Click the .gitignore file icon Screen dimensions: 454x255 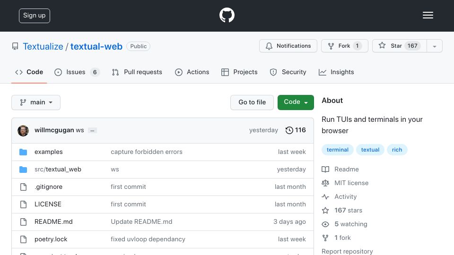click(24, 187)
